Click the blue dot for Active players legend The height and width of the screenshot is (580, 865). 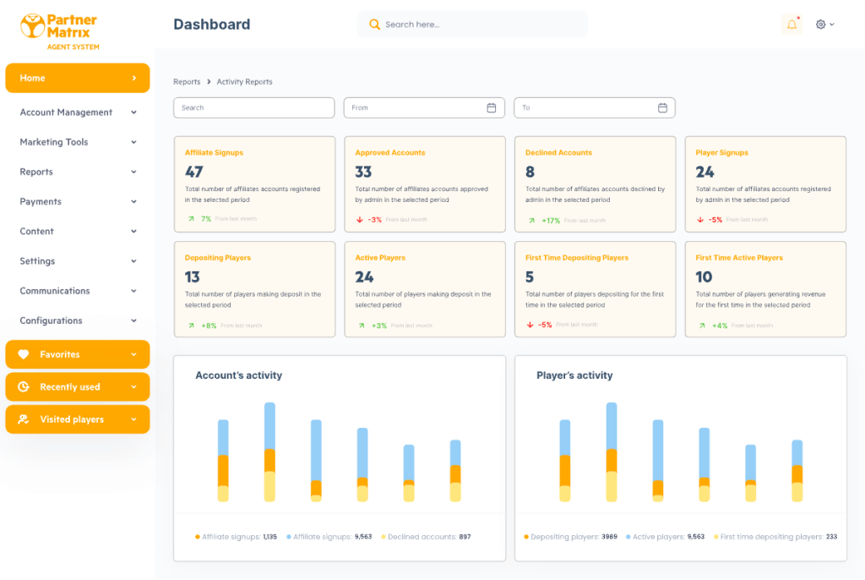(628, 537)
